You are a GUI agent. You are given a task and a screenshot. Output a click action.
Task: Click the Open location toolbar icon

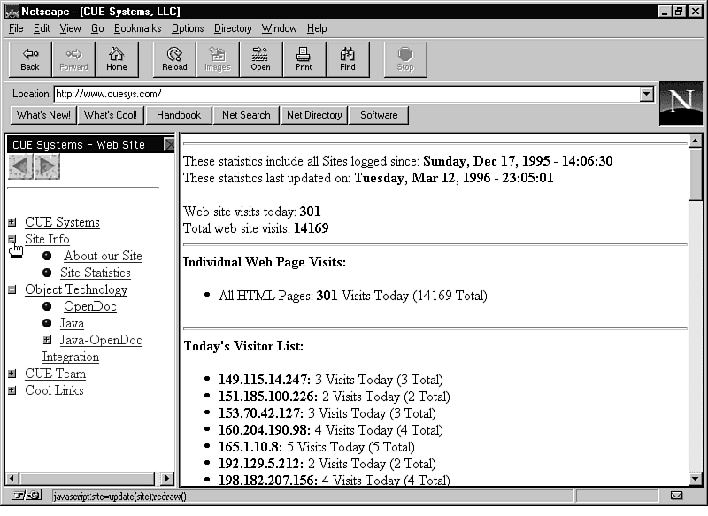[x=260, y=59]
